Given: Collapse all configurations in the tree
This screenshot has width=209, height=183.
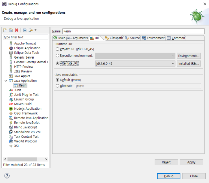Looking at the screenshot, I should click(25, 30).
